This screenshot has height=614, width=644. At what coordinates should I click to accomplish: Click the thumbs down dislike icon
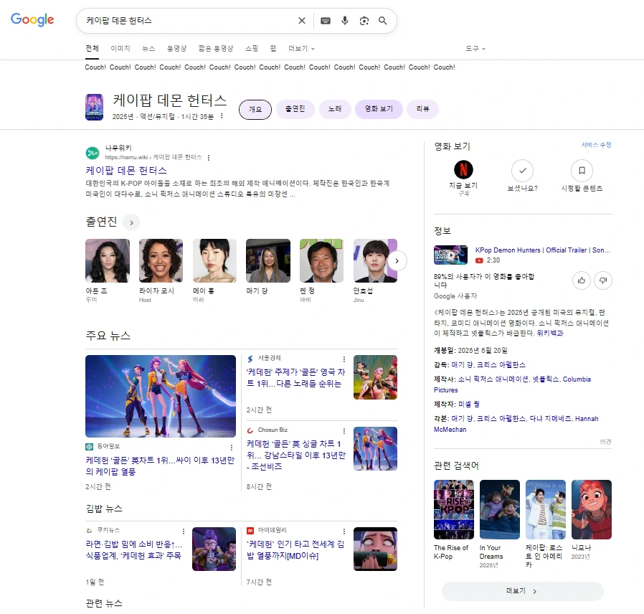(603, 280)
